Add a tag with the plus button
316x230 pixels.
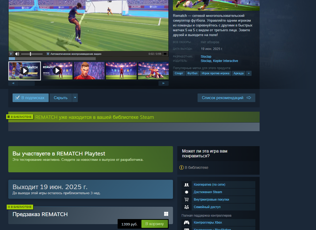click(249, 73)
